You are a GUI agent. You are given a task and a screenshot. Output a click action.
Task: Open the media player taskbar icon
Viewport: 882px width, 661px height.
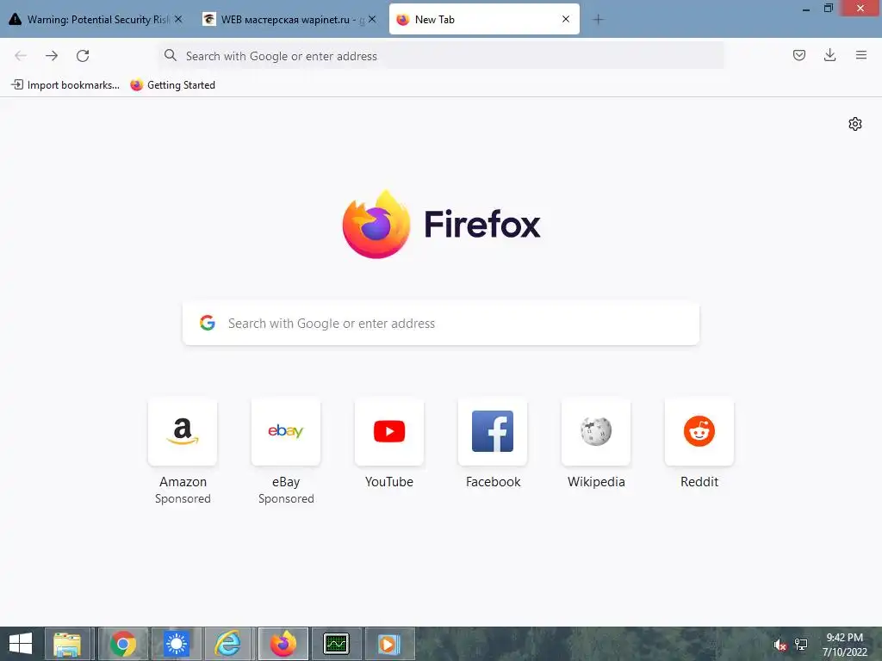389,644
